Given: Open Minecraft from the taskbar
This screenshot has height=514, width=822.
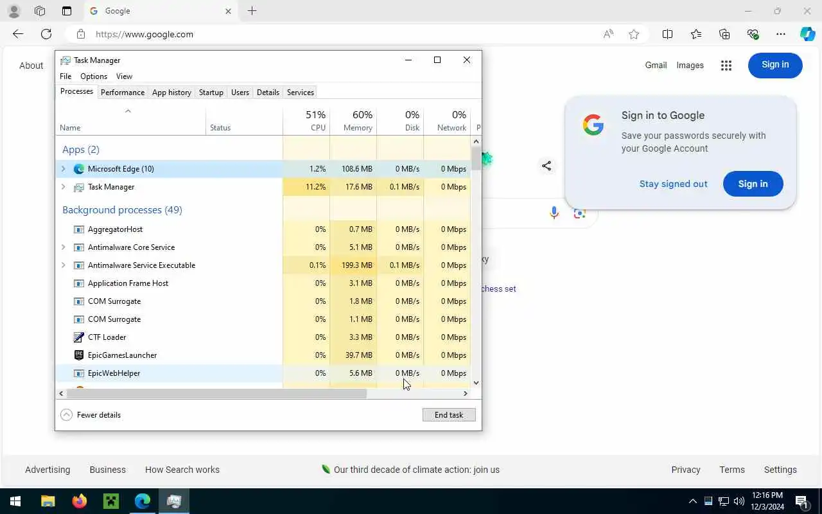Looking at the screenshot, I should pyautogui.click(x=111, y=501).
